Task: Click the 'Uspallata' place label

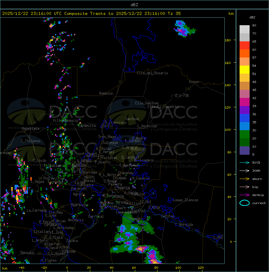Action: coord(30,129)
